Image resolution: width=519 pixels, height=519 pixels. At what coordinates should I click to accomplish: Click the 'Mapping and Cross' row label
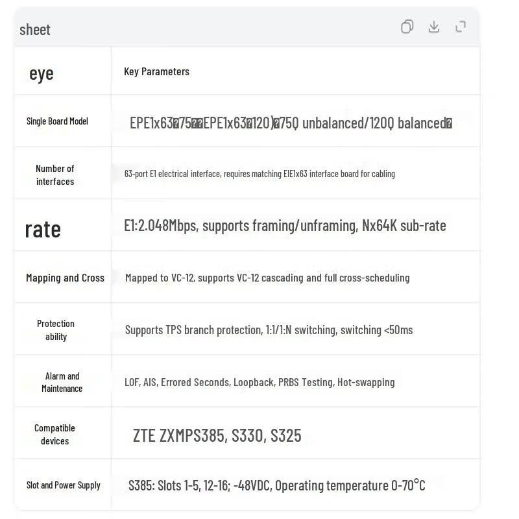click(x=66, y=278)
